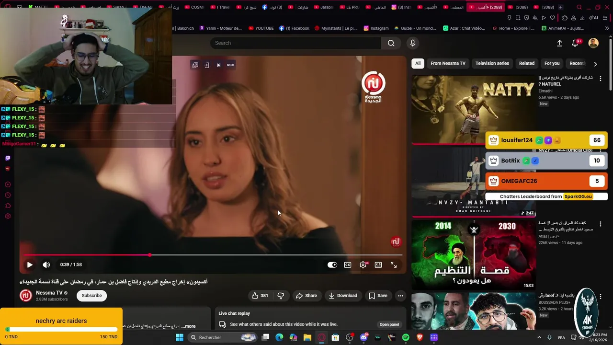Screen dimensions: 613x345
Task: Open the Twitch icon in browser sidebar
Action: click(x=8, y=158)
